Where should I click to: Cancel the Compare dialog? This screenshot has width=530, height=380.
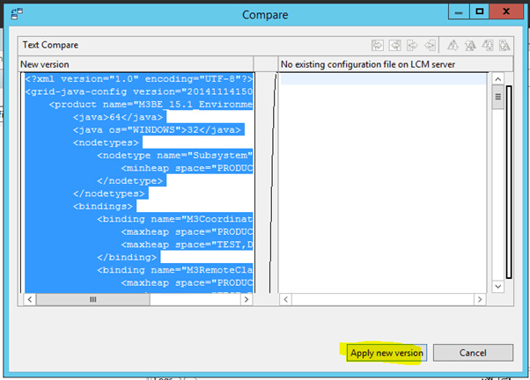tap(473, 353)
